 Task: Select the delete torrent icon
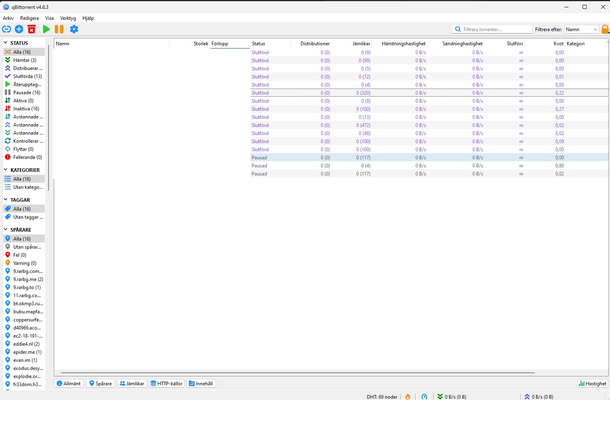(x=32, y=29)
